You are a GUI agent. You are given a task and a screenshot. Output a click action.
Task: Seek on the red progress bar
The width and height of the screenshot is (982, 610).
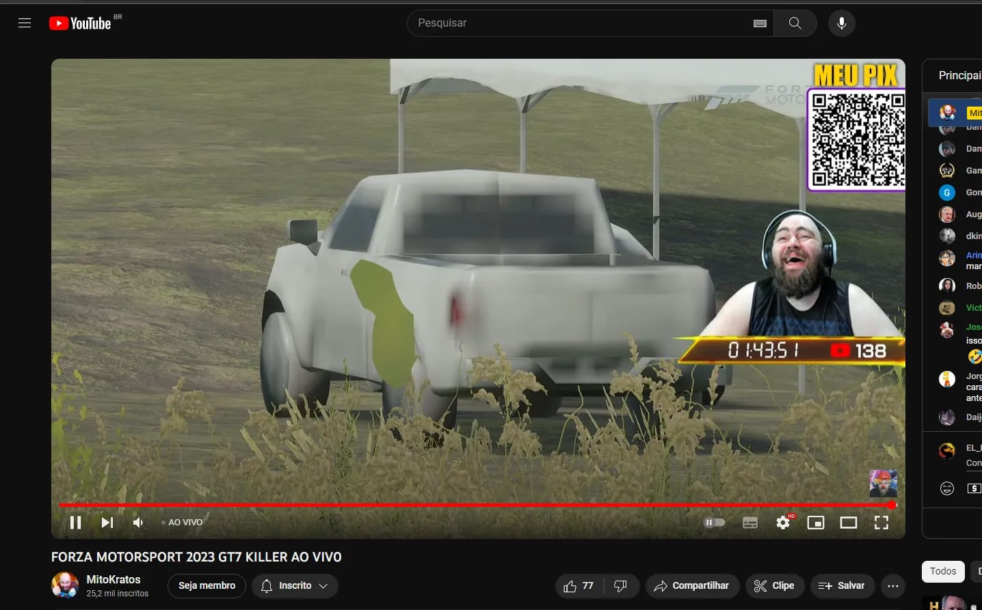tap(477, 505)
